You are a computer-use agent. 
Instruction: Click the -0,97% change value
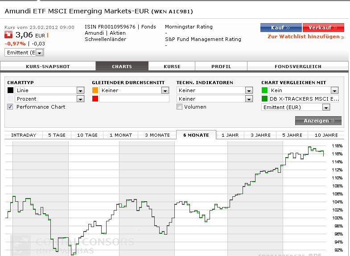tap(15, 44)
